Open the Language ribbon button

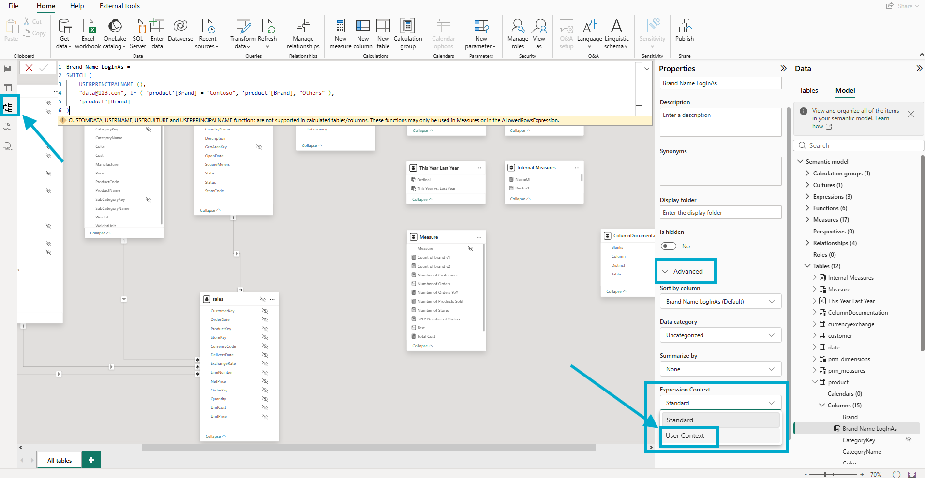[x=589, y=34]
